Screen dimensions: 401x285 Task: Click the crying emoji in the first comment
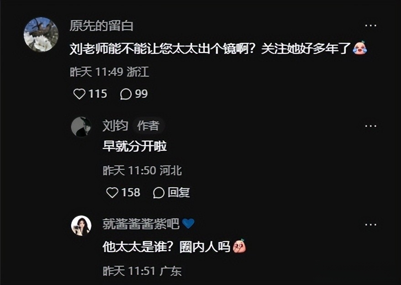(360, 48)
